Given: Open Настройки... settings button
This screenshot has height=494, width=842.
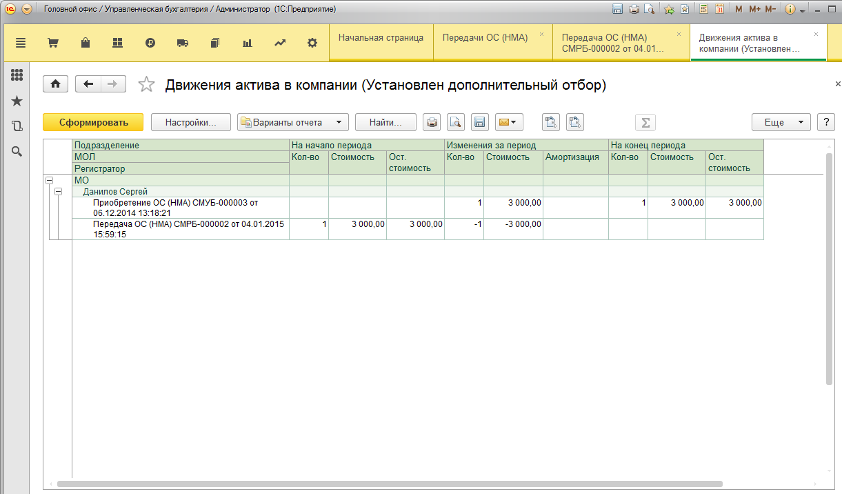Looking at the screenshot, I should click(191, 122).
